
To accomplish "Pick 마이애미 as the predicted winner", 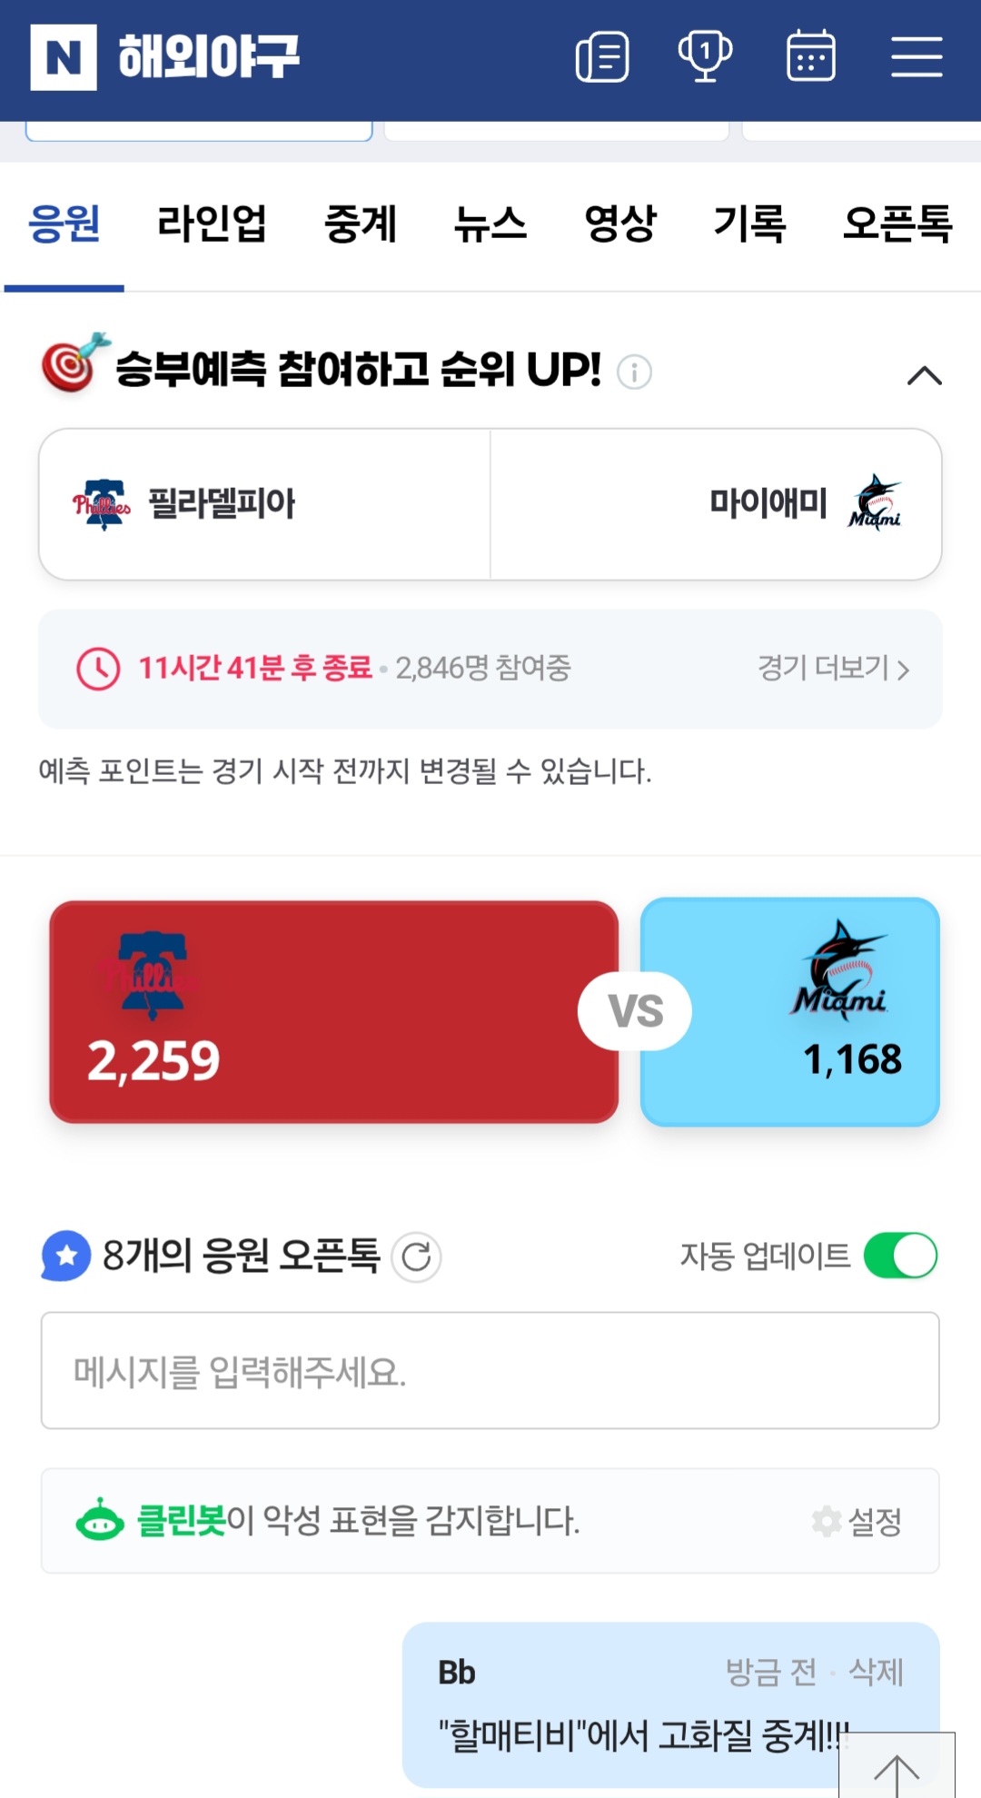I will [716, 504].
